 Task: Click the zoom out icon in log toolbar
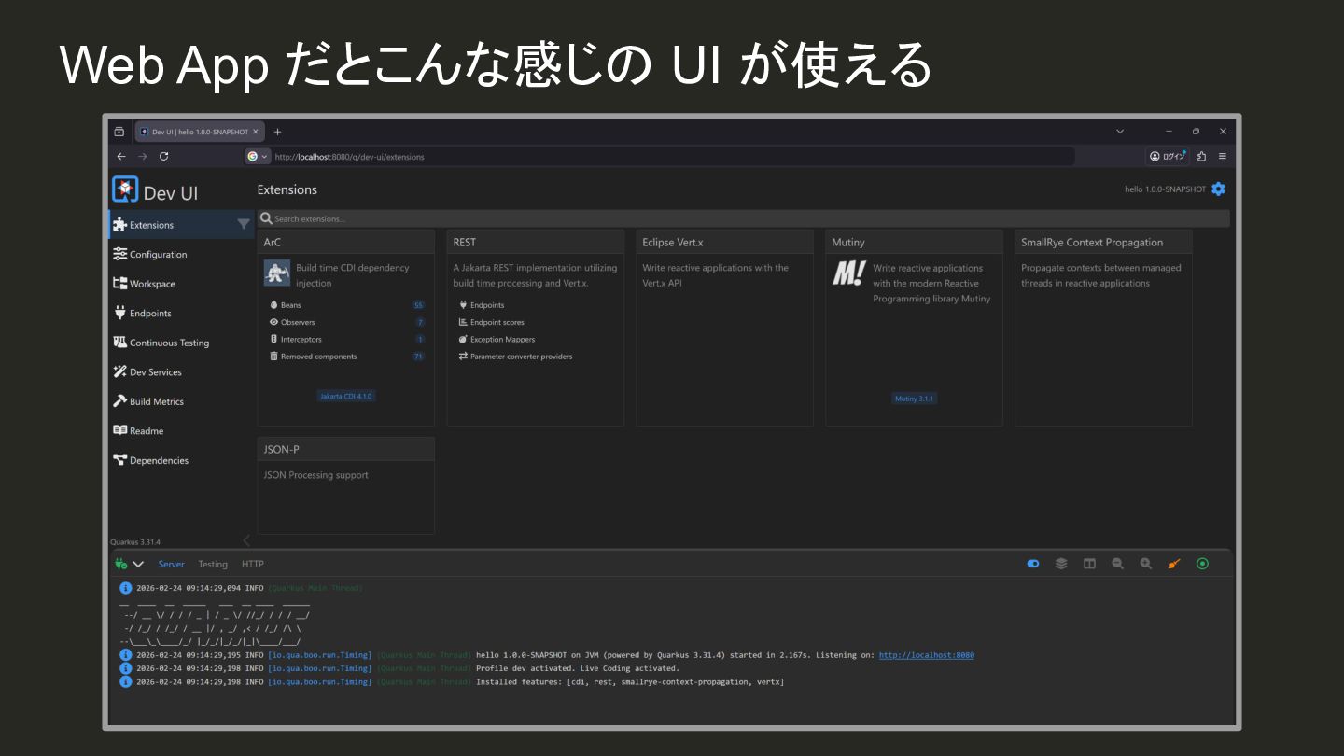(1117, 564)
